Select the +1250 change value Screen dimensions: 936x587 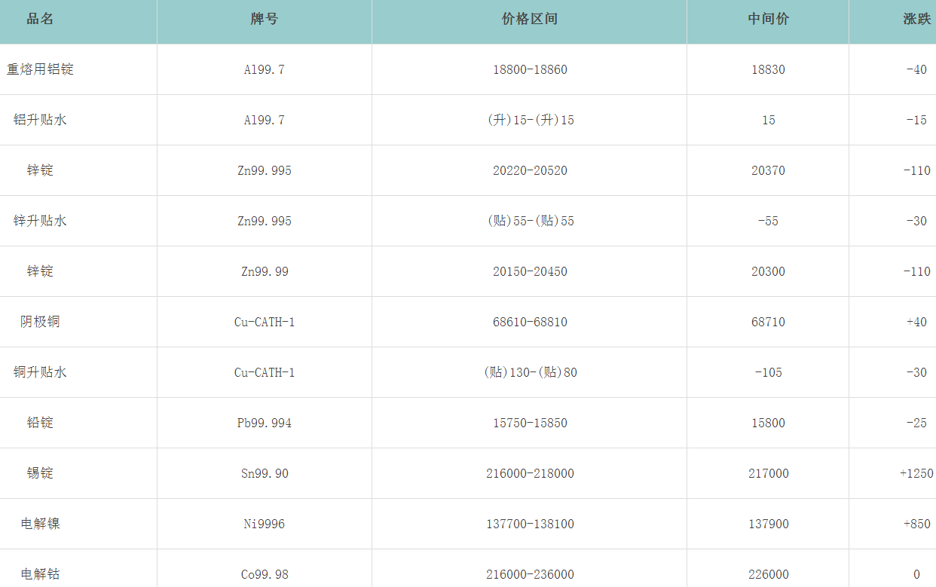click(x=916, y=473)
